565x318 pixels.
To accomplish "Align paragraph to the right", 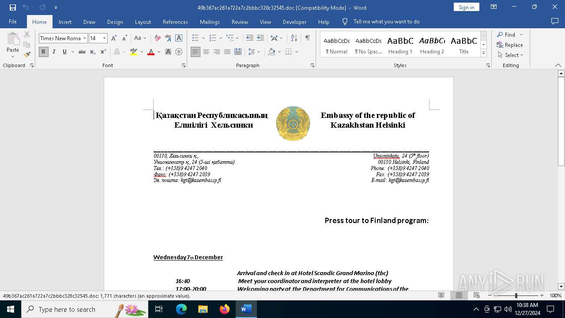I will coord(217,52).
